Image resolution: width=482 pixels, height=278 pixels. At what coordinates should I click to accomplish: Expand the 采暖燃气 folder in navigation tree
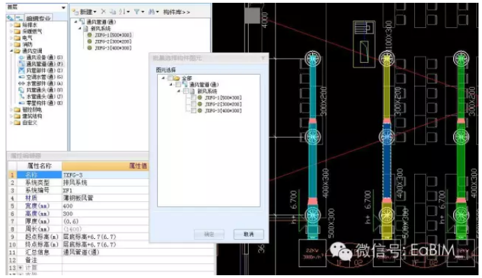pos(11,31)
